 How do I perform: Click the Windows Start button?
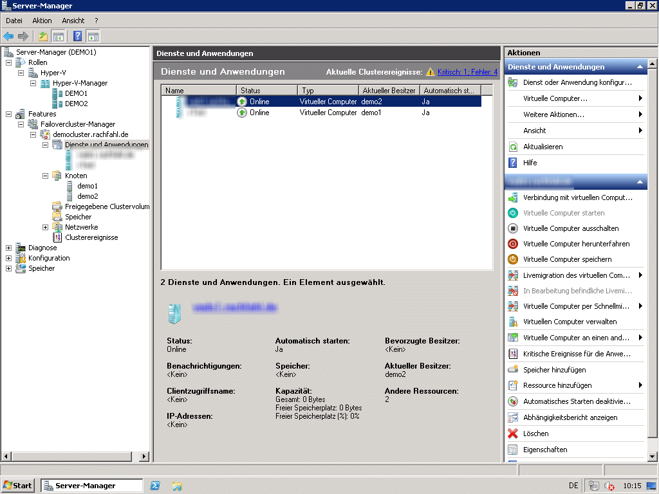point(17,486)
